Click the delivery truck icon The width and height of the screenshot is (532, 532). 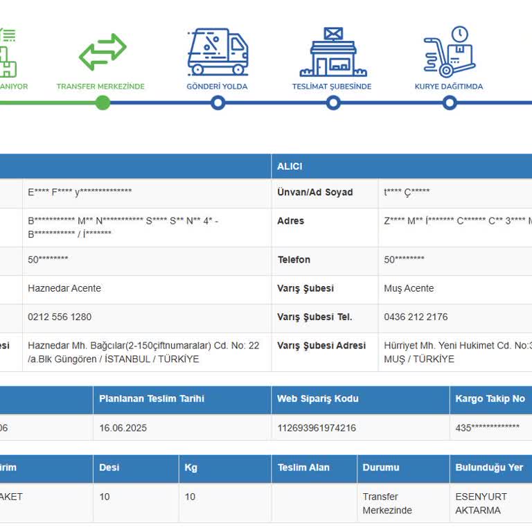tap(218, 51)
